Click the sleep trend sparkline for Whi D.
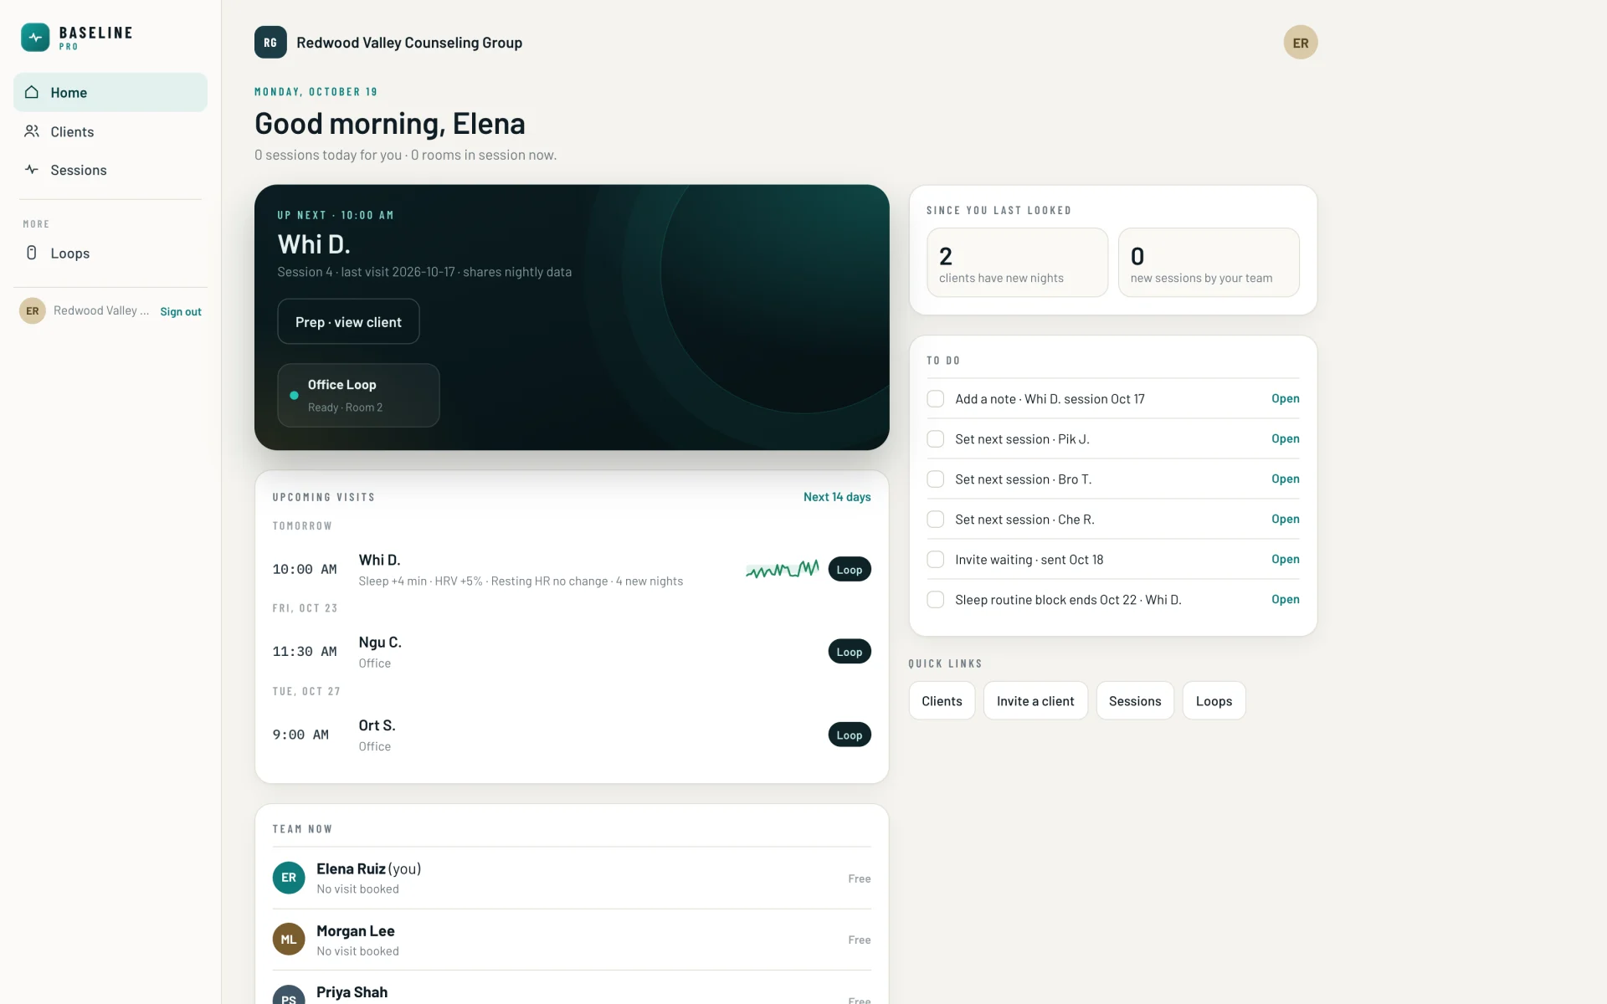 tap(783, 570)
